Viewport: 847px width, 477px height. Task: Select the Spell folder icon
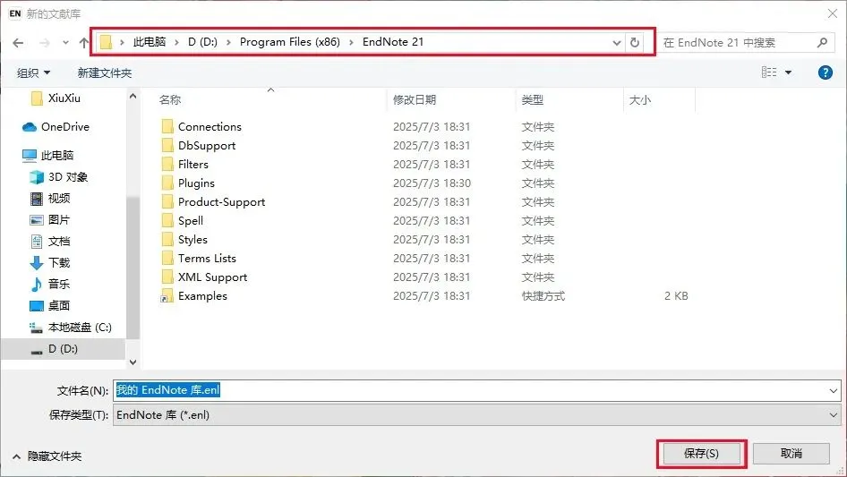(167, 220)
